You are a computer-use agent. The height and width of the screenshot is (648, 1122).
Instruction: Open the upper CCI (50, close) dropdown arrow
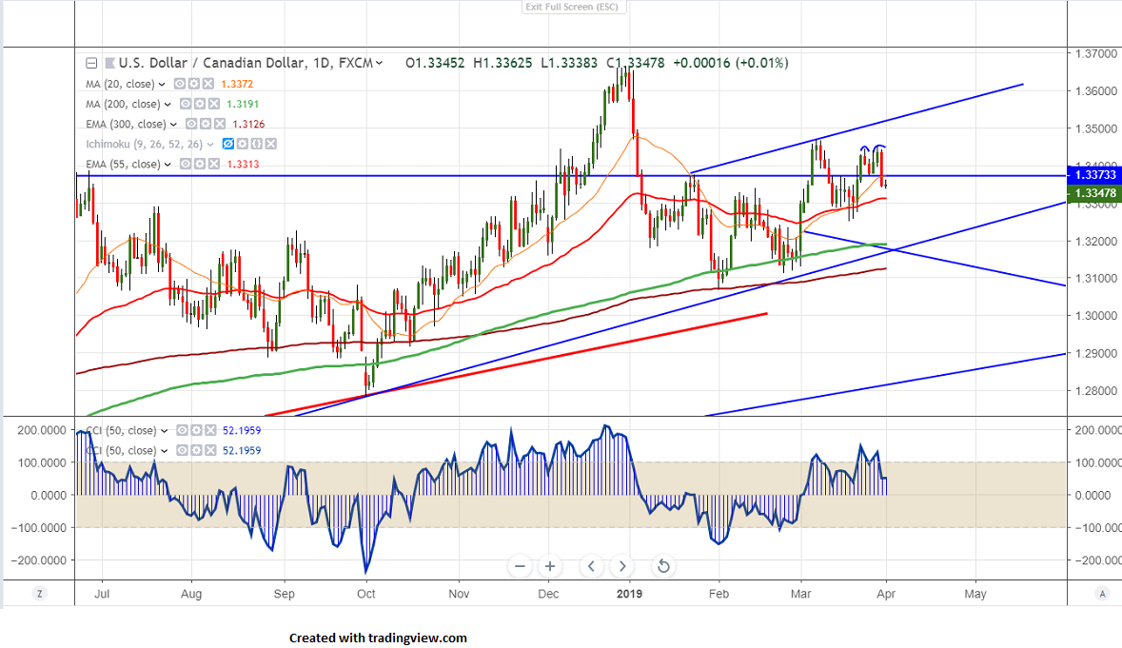[x=165, y=431]
